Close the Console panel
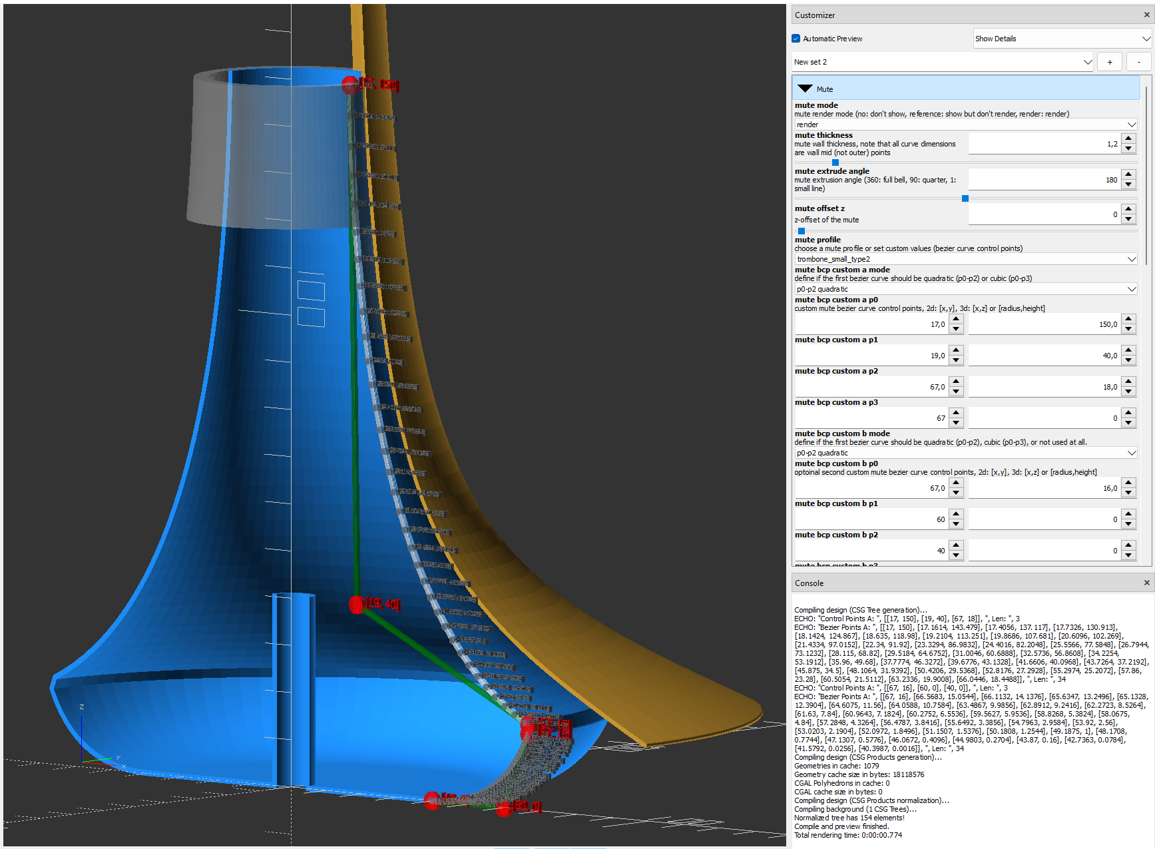Image resolution: width=1155 pixels, height=849 pixels. click(x=1146, y=583)
